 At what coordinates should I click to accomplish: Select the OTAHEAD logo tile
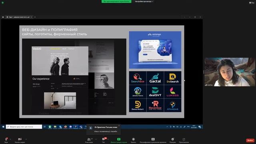click(x=172, y=106)
